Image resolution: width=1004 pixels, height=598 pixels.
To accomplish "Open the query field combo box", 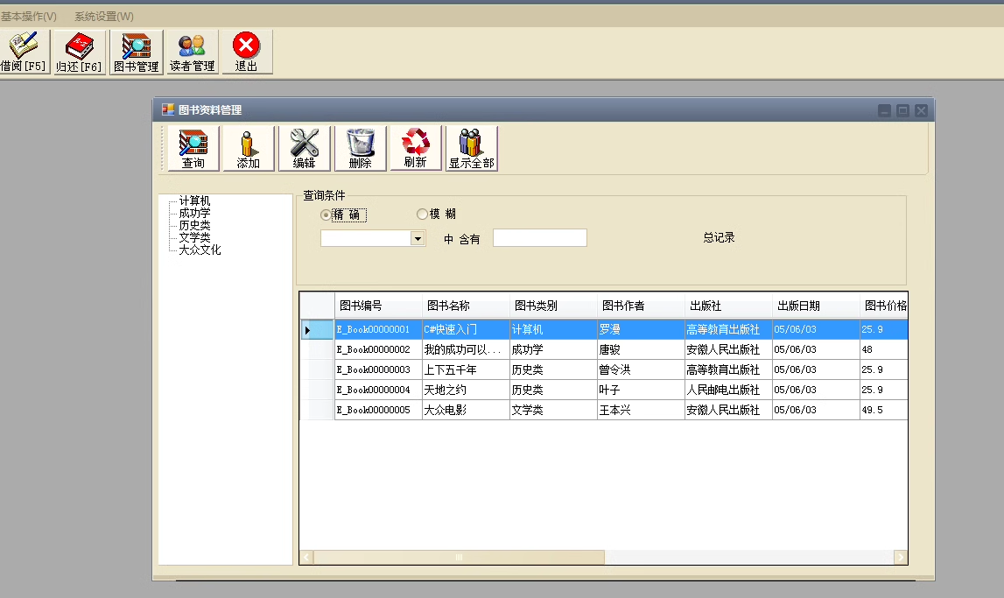I will pyautogui.click(x=418, y=239).
